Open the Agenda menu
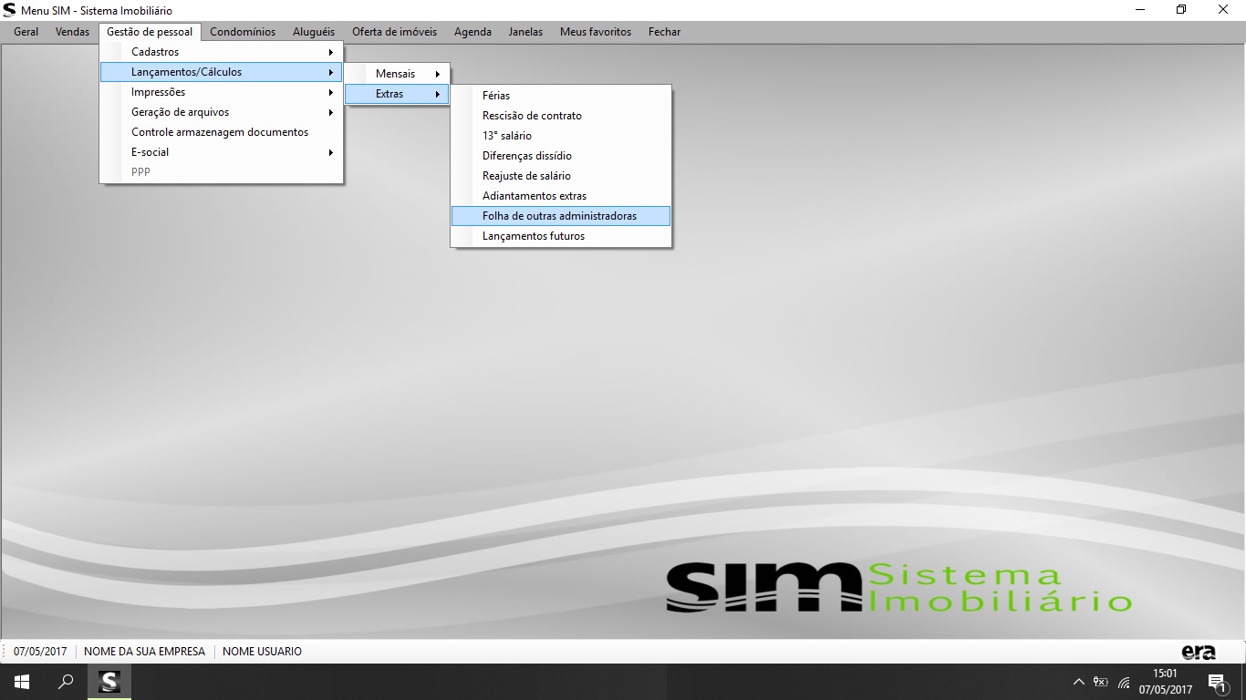The width and height of the screenshot is (1246, 700). click(472, 32)
